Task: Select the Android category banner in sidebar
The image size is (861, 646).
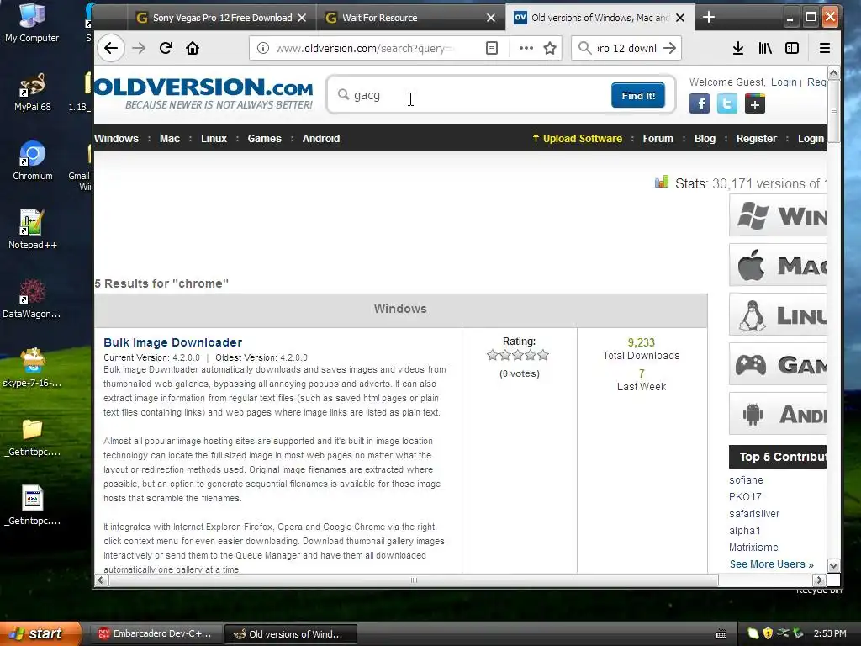Action: (778, 414)
